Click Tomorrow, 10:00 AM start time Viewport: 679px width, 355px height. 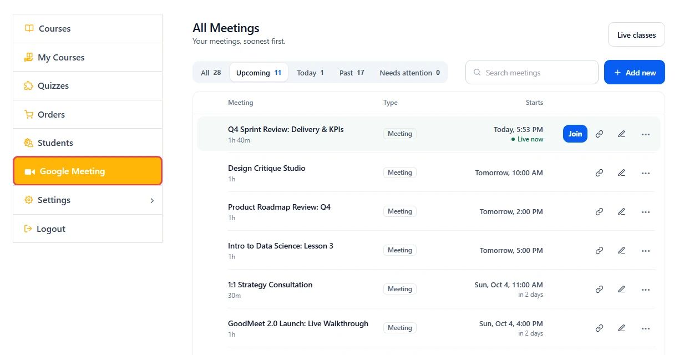509,173
